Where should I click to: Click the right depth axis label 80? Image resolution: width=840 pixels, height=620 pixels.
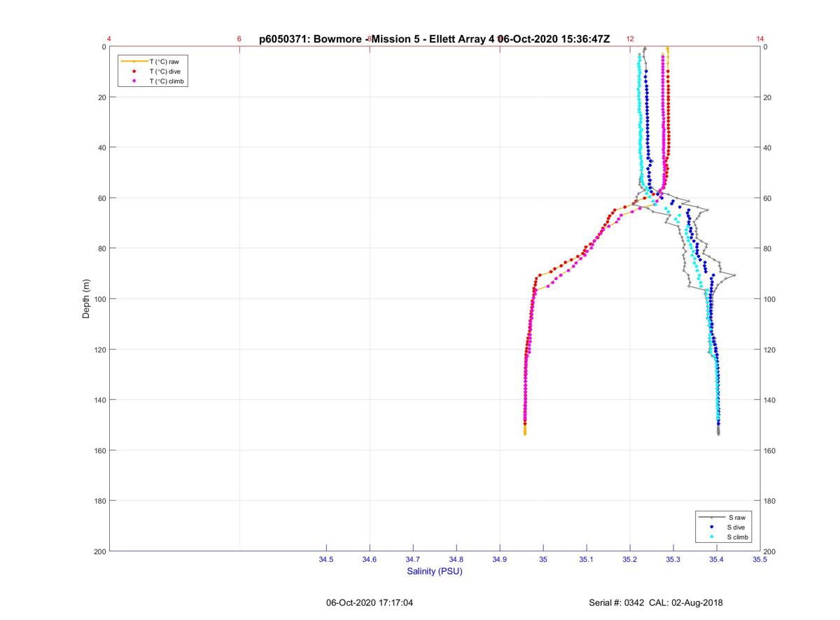[x=769, y=249]
